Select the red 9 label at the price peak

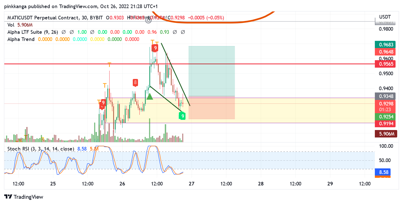tap(155, 49)
